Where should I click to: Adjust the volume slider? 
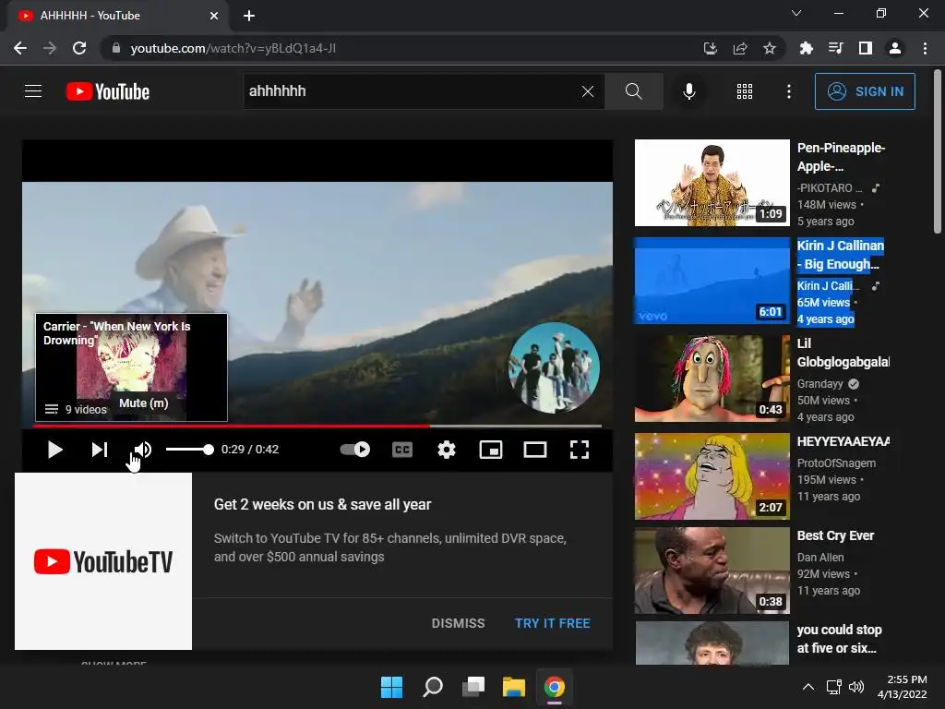coord(190,450)
